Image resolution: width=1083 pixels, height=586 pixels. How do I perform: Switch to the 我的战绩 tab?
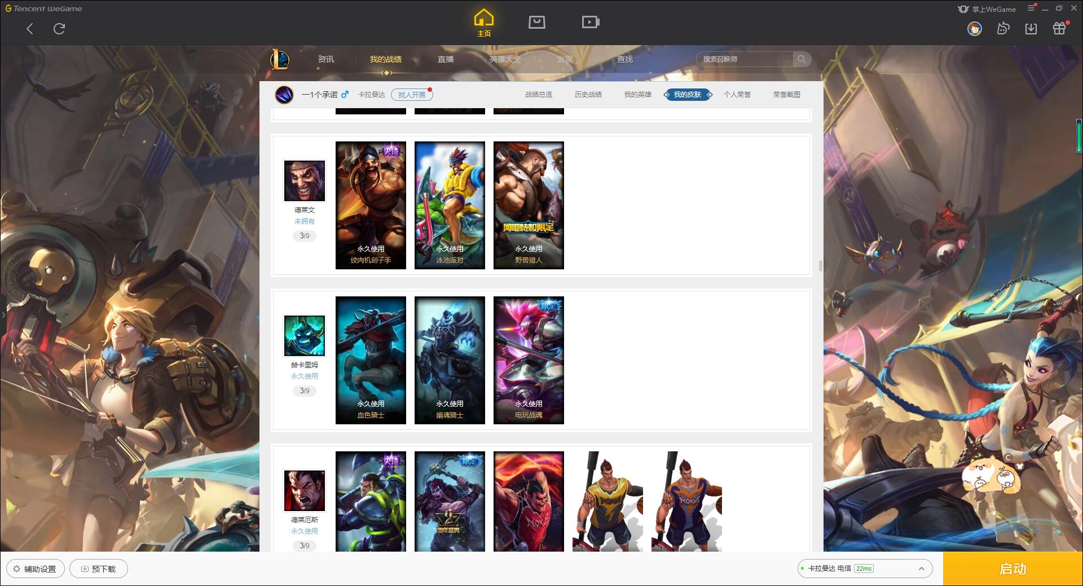click(x=386, y=59)
